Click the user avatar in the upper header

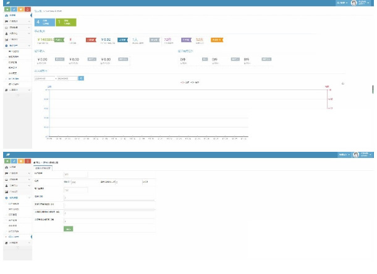pyautogui.click(x=355, y=3)
